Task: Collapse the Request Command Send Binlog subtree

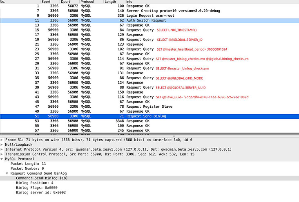Action: tap(7, 173)
